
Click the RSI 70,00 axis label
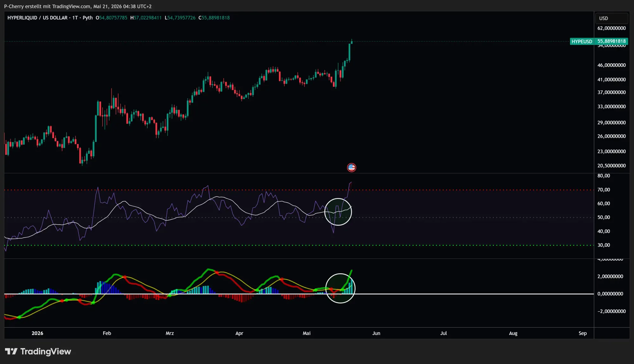point(604,190)
